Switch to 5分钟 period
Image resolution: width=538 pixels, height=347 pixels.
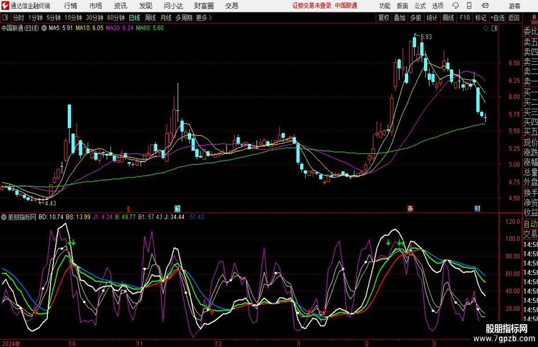click(54, 18)
